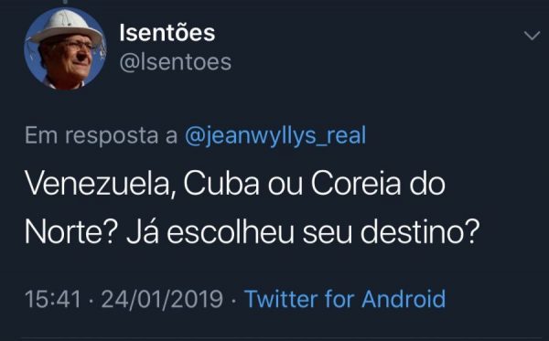The height and width of the screenshot is (341, 549).
Task: Expand the tweet options chevron arrow
Action: click(x=532, y=36)
